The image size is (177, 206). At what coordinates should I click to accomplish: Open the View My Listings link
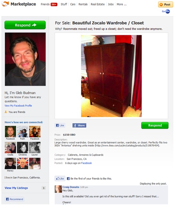point(16,188)
